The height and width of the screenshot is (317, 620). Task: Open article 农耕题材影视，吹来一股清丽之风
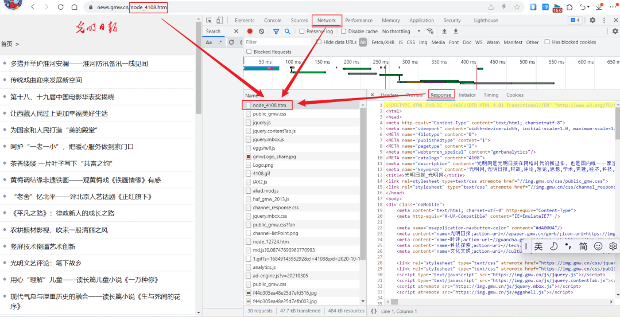point(59,230)
